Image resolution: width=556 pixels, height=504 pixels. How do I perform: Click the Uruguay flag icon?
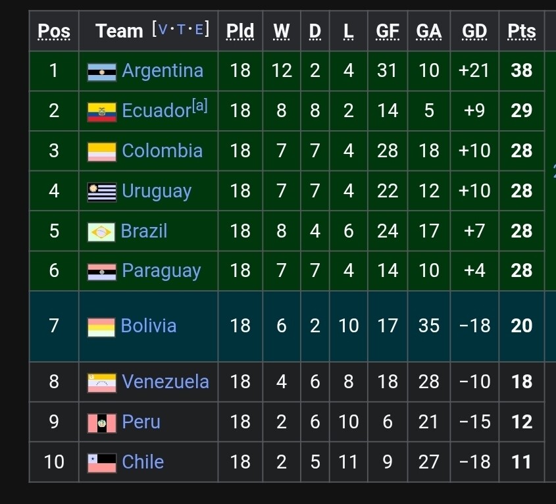(102, 192)
